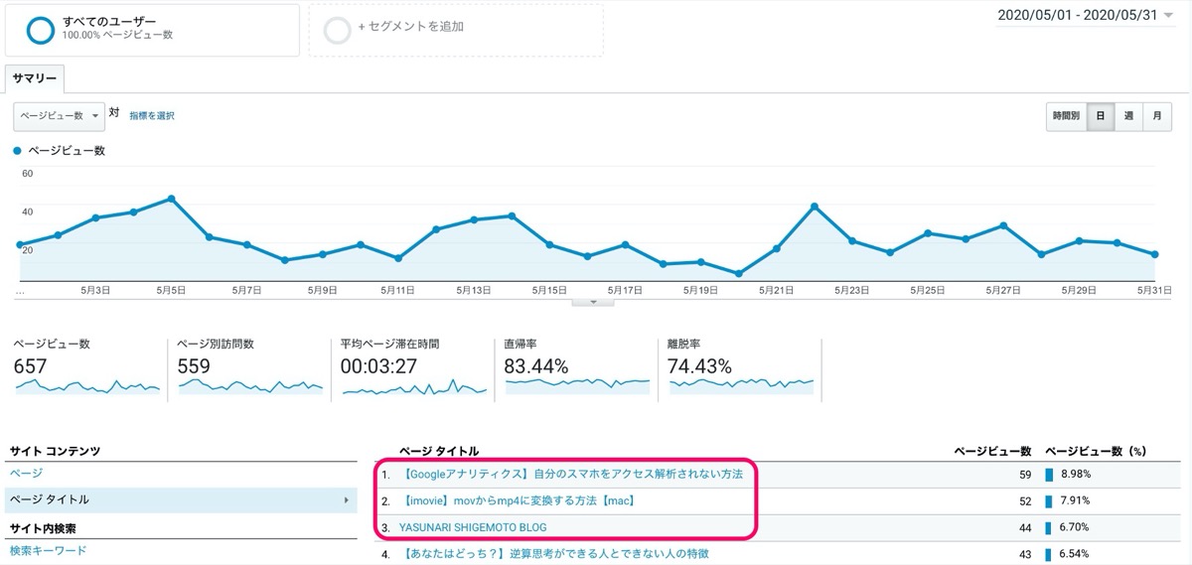Select the 離脱率 74.43% metric tile

[x=741, y=368]
